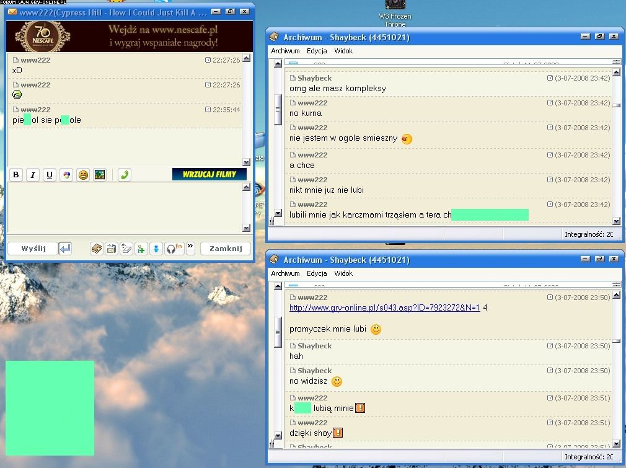The image size is (626, 468).
Task: Toggle underline text formatting
Action: coord(50,175)
